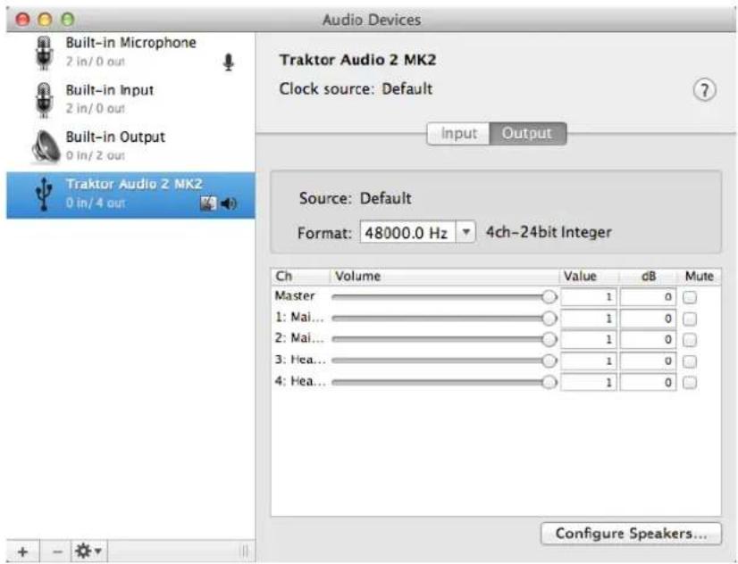Click the default output speaker indicator
The width and height of the screenshot is (738, 564).
click(228, 203)
